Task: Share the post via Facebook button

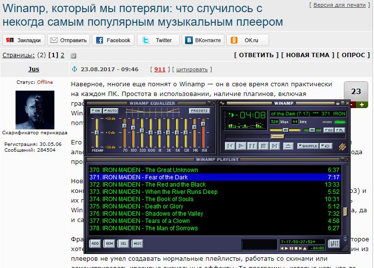Action: pos(113,40)
